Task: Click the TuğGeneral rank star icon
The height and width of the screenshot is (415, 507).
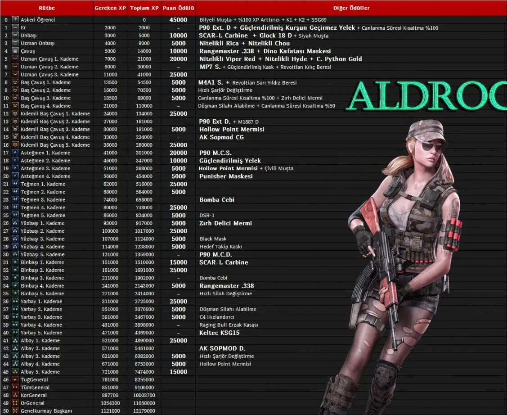Action: (x=15, y=380)
